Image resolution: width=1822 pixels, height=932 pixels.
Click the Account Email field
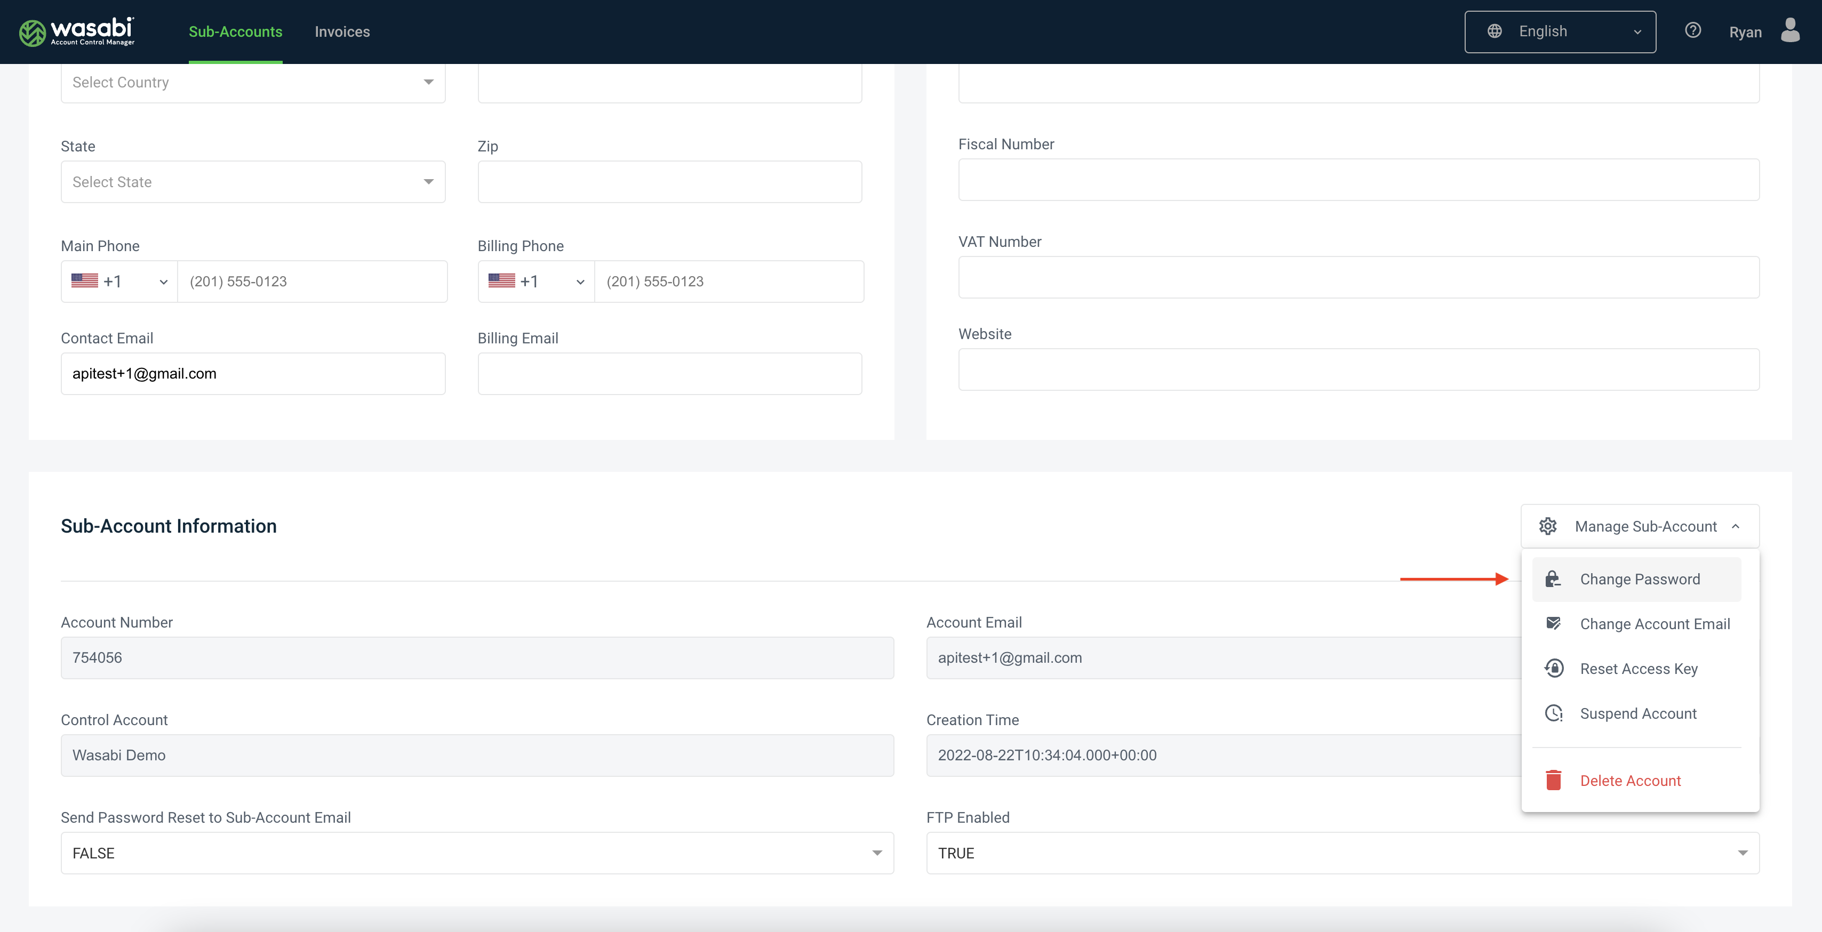pyautogui.click(x=1224, y=657)
